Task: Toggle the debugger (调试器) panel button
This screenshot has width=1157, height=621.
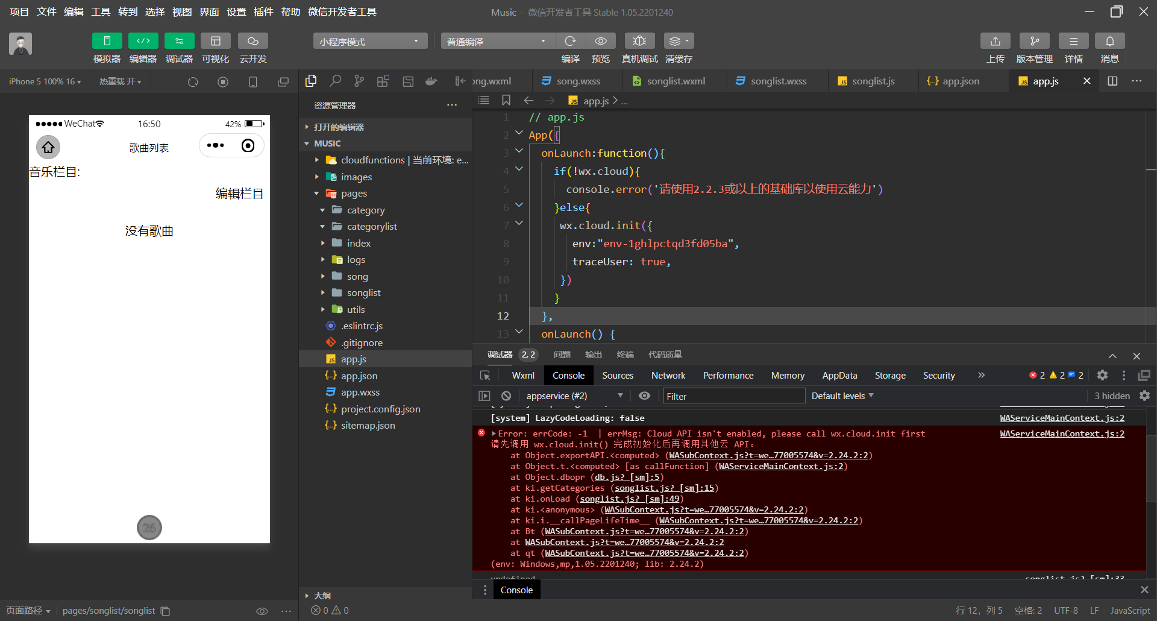Action: pos(179,41)
